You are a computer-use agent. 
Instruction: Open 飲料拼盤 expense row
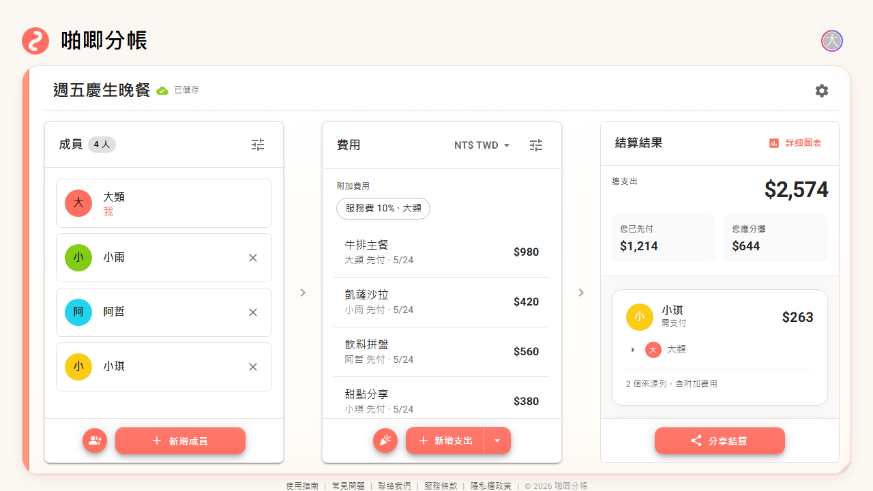pos(441,352)
